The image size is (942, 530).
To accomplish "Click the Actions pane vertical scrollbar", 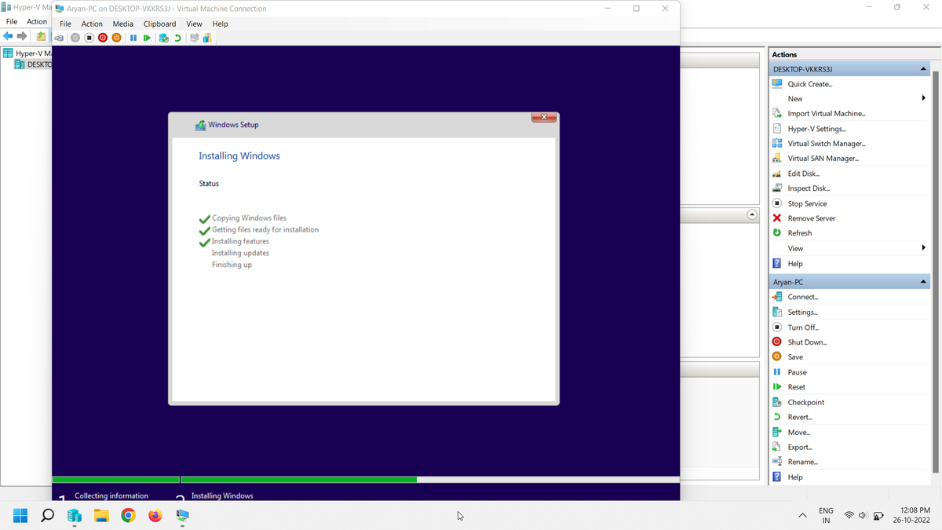I will 935,272.
